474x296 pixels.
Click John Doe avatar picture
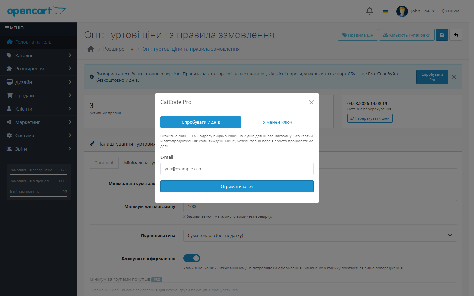pos(402,11)
